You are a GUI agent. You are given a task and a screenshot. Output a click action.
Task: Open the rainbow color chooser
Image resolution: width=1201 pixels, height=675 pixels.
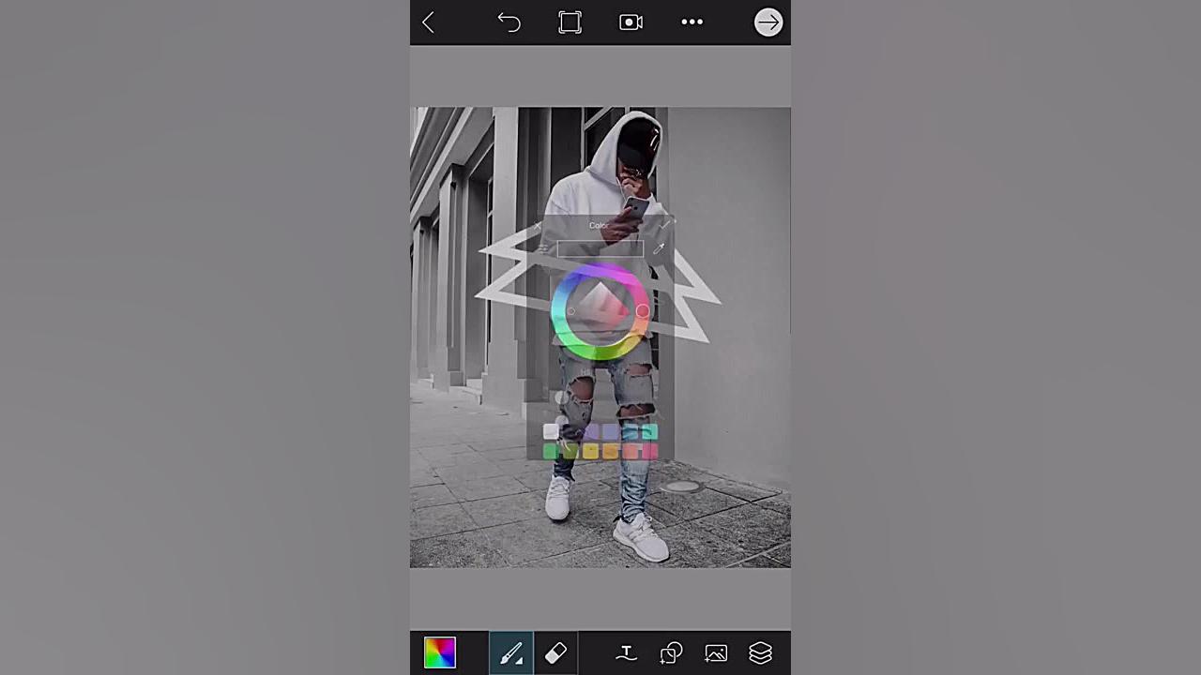(440, 652)
